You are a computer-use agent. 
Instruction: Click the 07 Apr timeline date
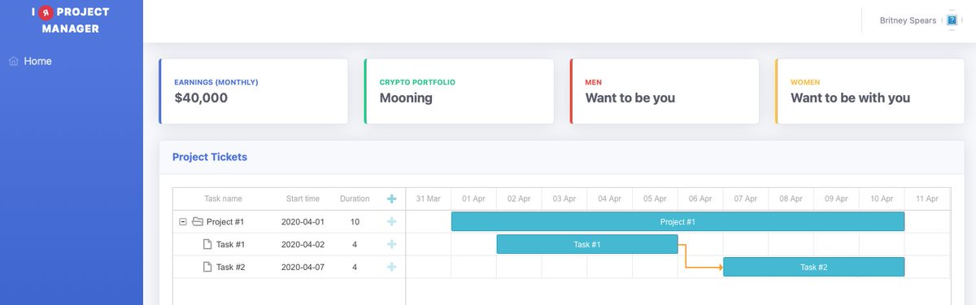(746, 198)
